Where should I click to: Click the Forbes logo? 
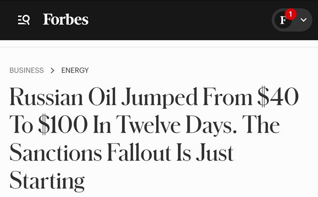pos(66,20)
